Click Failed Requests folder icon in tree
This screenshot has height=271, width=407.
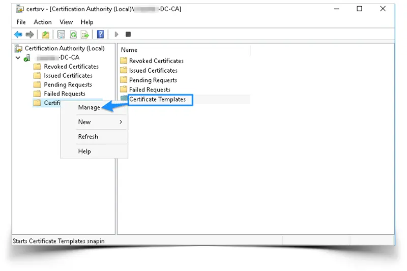point(37,94)
